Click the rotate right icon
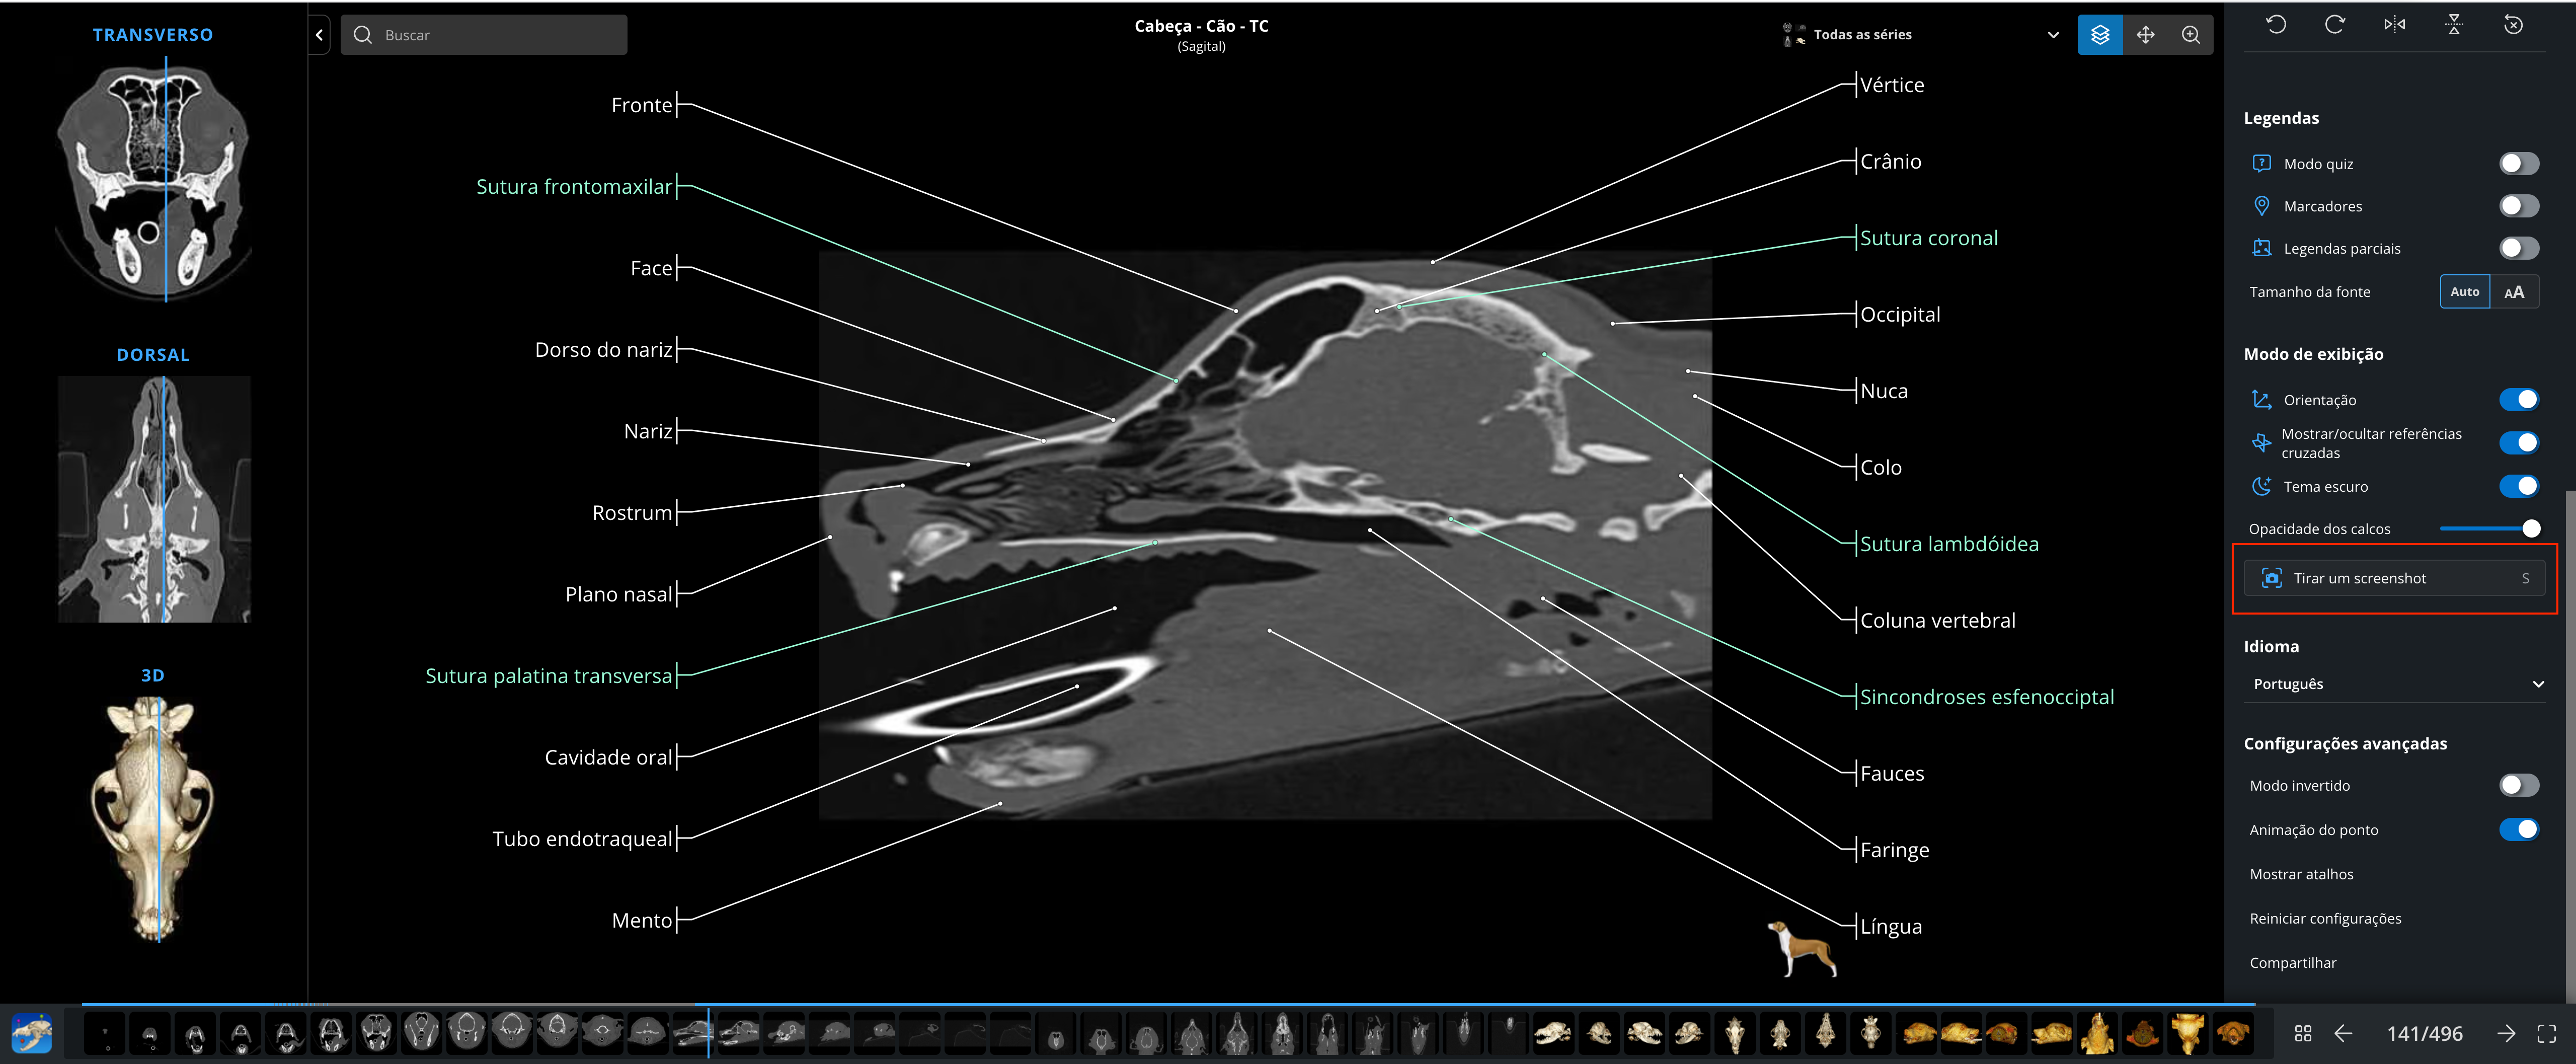 pos(2335,24)
